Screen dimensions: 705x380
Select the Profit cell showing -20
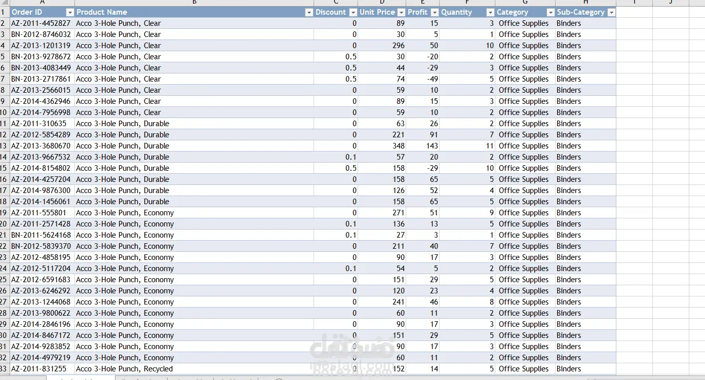(x=422, y=57)
